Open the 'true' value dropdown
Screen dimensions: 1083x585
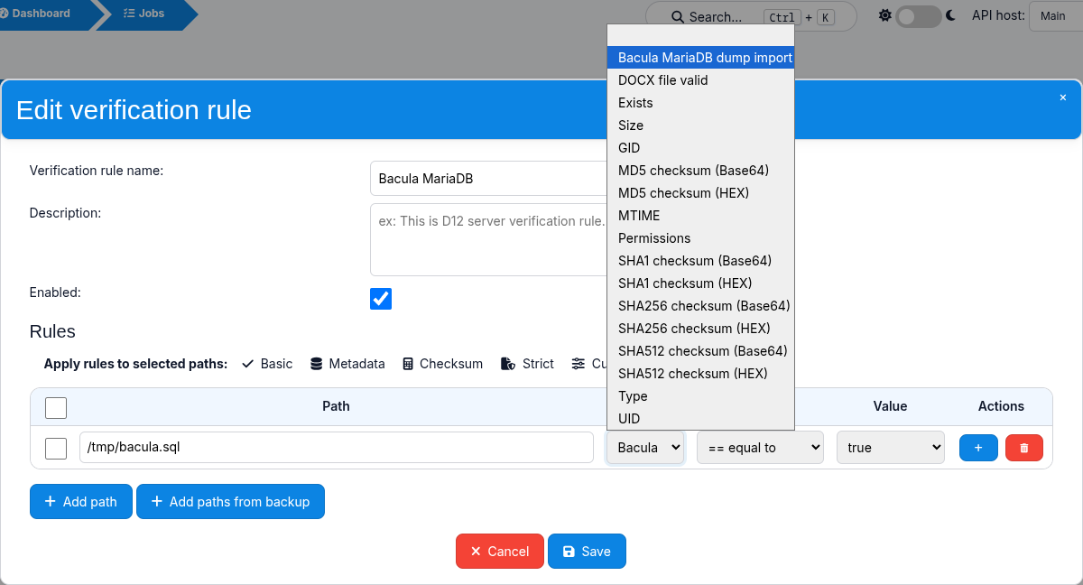[x=891, y=448]
